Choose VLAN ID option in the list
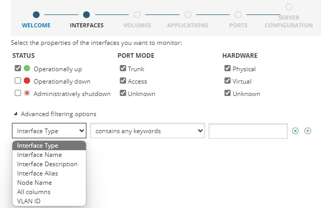 pos(29,201)
